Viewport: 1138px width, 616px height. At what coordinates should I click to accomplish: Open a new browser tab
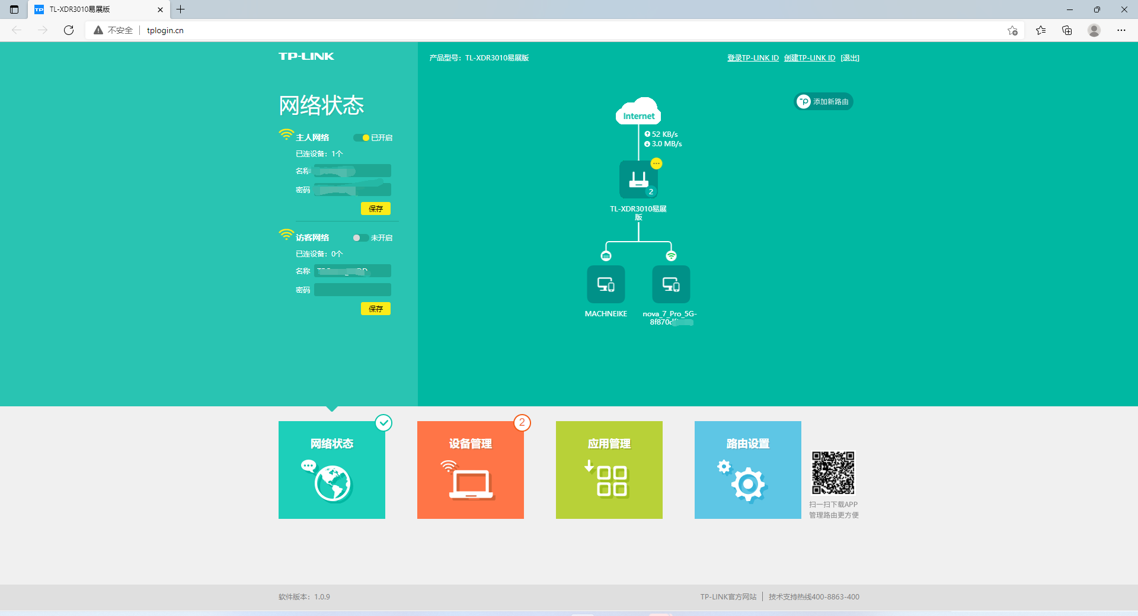(x=181, y=9)
